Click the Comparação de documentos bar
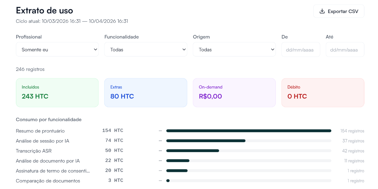Screen dimensions: 378x189 coord(249,180)
